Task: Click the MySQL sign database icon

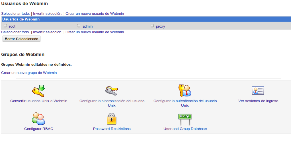Action: 185,119
